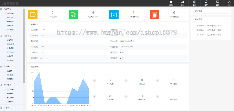Open the 概况 overview home icon
Viewport: 234px width, 111px height.
coord(171,2)
